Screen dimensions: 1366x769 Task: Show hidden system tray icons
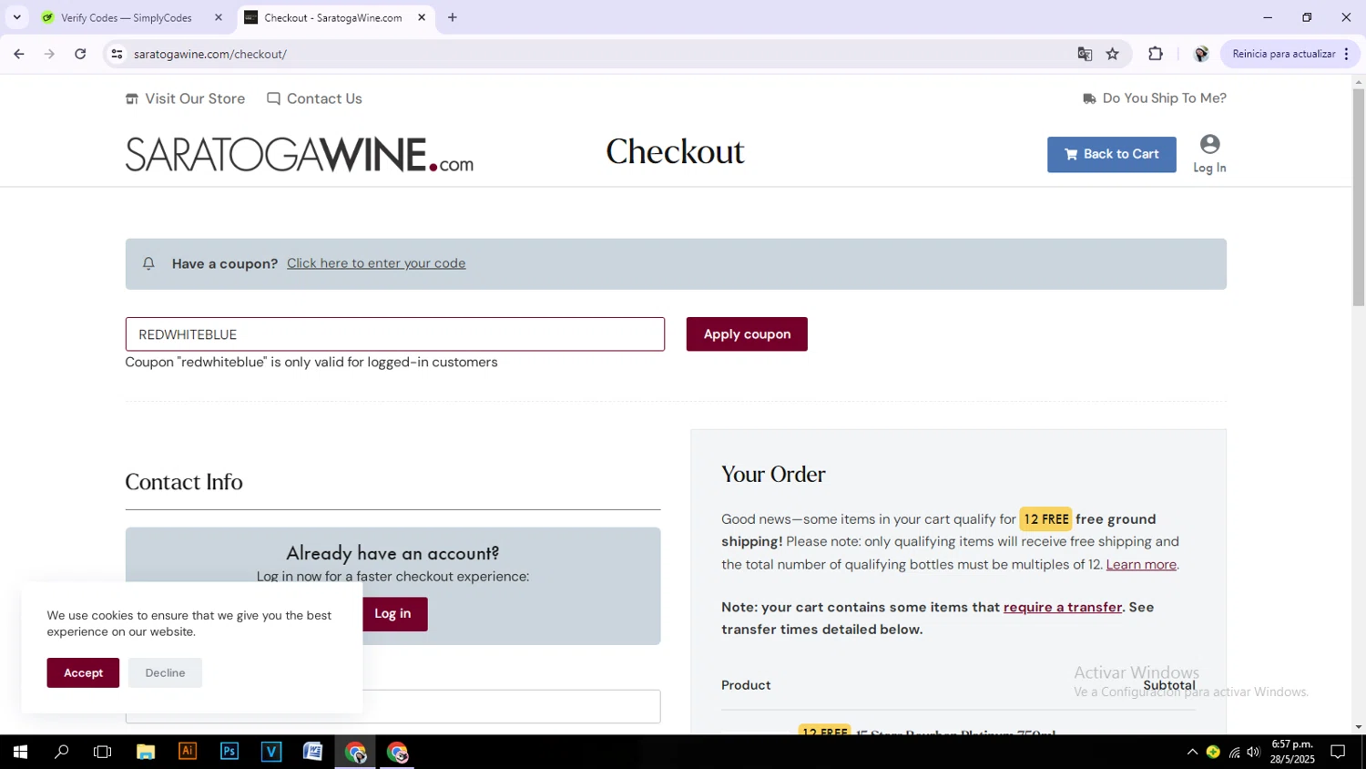pyautogui.click(x=1192, y=752)
